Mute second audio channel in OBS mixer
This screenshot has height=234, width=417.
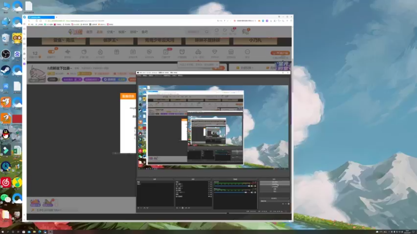tap(252, 192)
